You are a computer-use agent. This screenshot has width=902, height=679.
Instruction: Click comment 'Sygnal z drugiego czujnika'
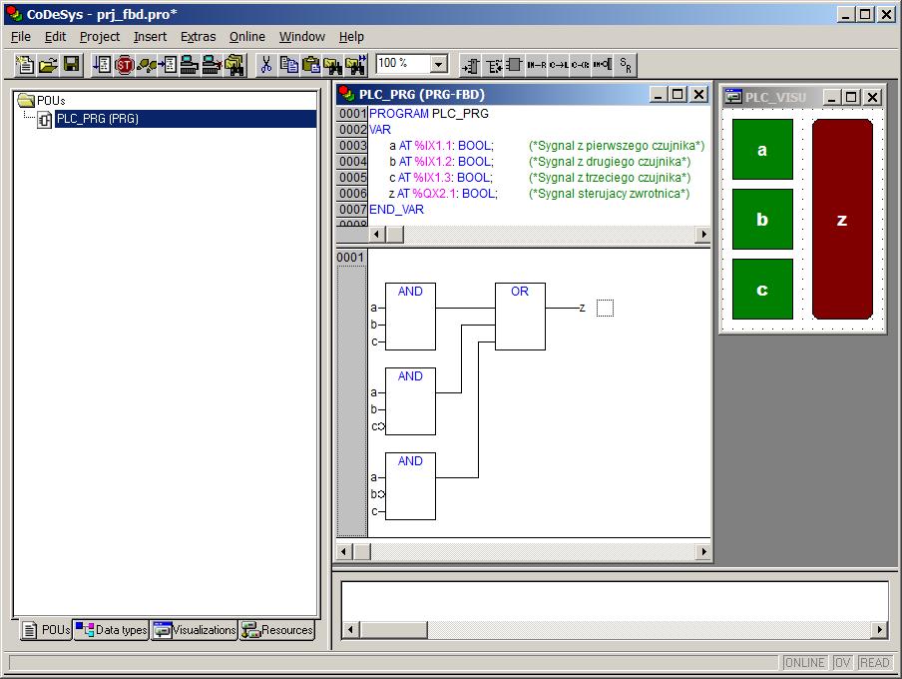610,162
